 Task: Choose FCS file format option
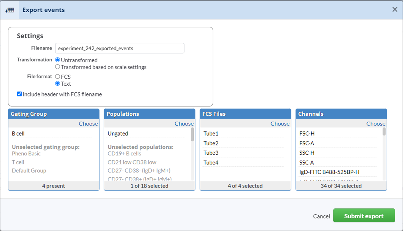tap(58, 77)
